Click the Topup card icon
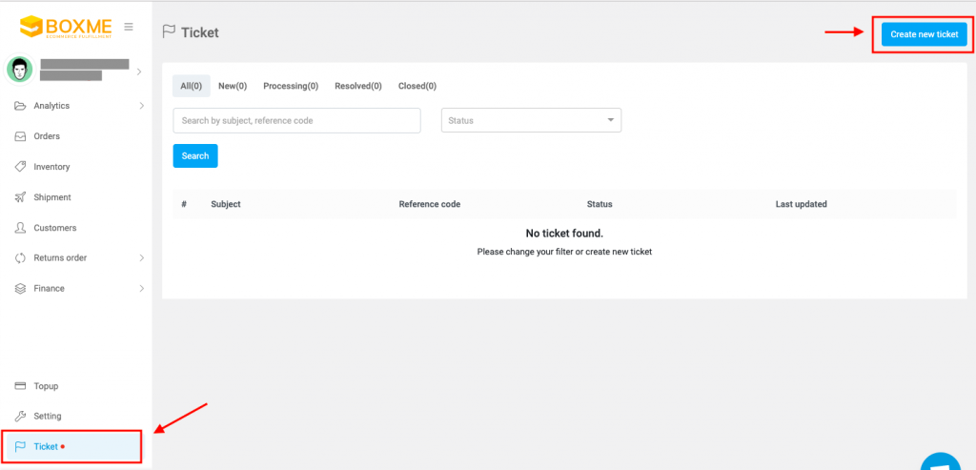Image resolution: width=976 pixels, height=470 pixels. 20,386
